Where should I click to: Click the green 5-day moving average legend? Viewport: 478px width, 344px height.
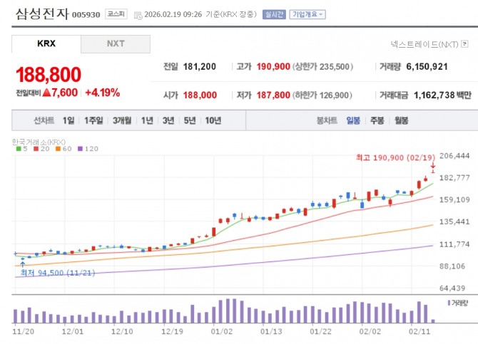click(x=21, y=149)
